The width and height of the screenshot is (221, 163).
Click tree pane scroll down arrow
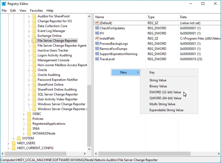click(x=89, y=149)
